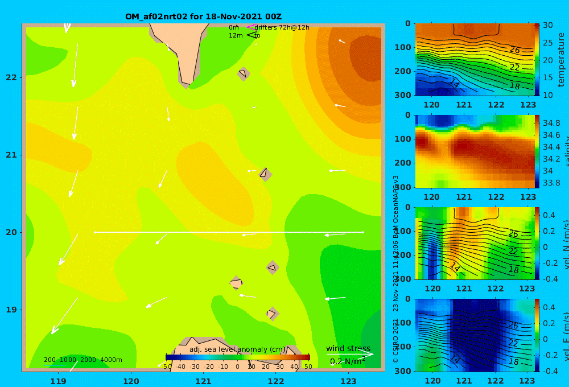Click the dark orange high-anomaly eddy in the top right
Screen dimensions: 569x387
(x=366, y=58)
